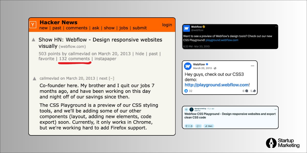Open the 'new' tab in Hacker News
The image size is (307, 153).
43,28
